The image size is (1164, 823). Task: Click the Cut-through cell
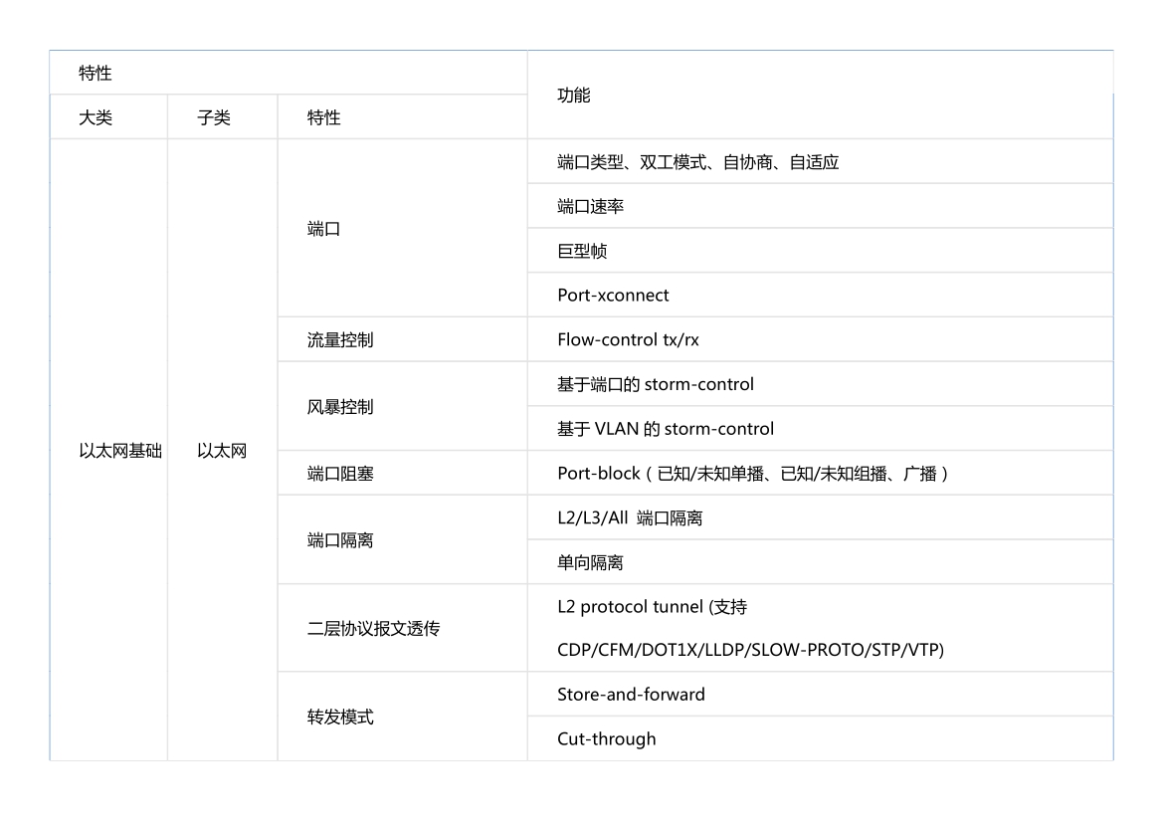click(821, 739)
